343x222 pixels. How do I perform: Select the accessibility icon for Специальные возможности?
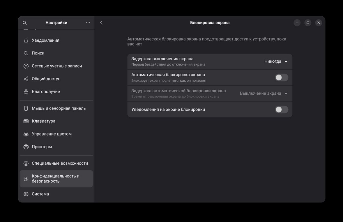click(26, 163)
